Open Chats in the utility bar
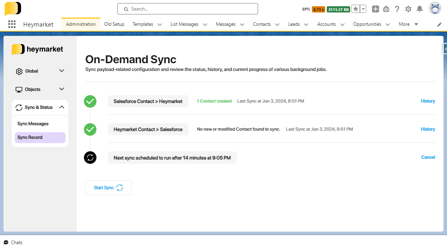The height and width of the screenshot is (248, 447). click(x=13, y=242)
